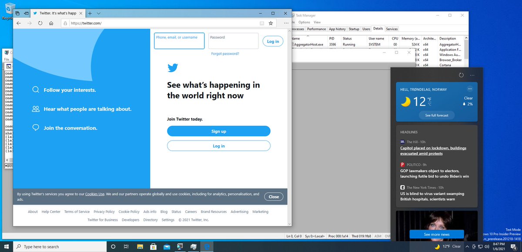Open the Windows Start menu
522x252 pixels.
(7, 246)
